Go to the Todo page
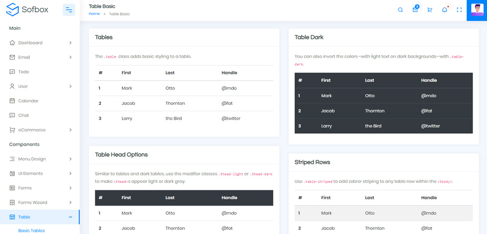487x234 pixels. [x=40, y=72]
